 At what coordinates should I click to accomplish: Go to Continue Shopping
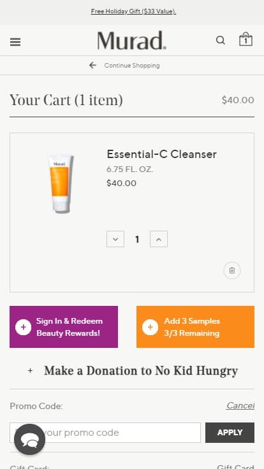(x=132, y=65)
